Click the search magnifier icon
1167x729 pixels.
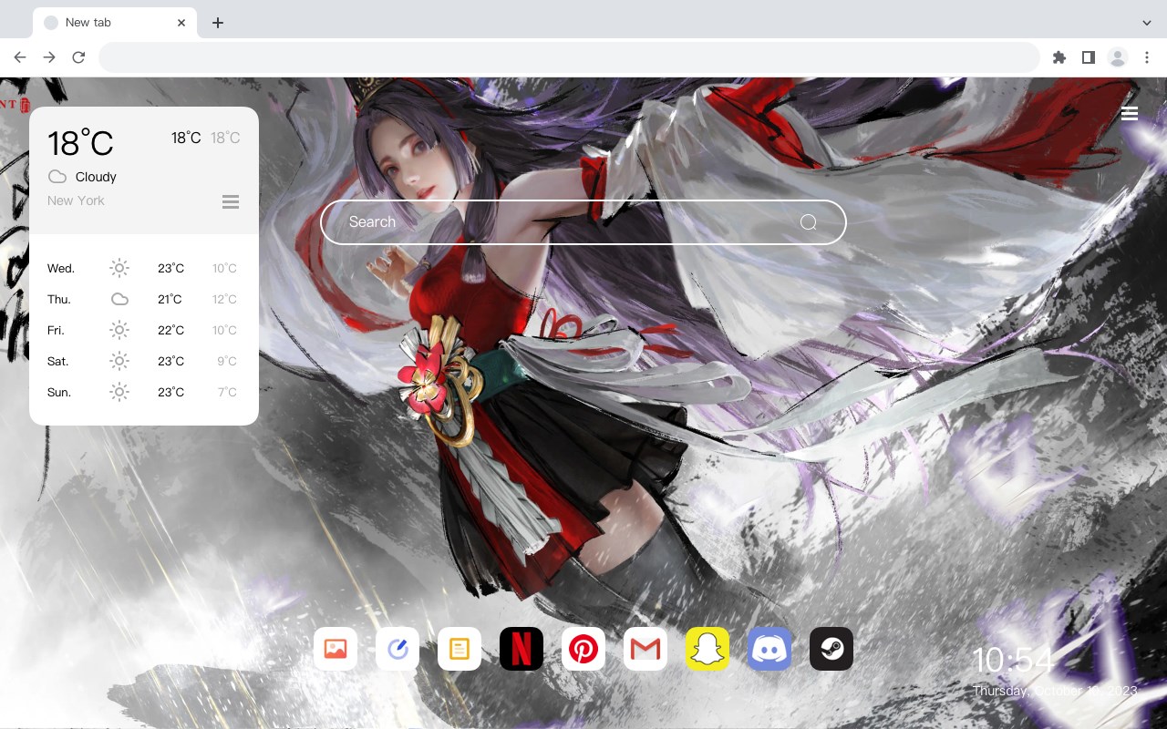coord(809,222)
